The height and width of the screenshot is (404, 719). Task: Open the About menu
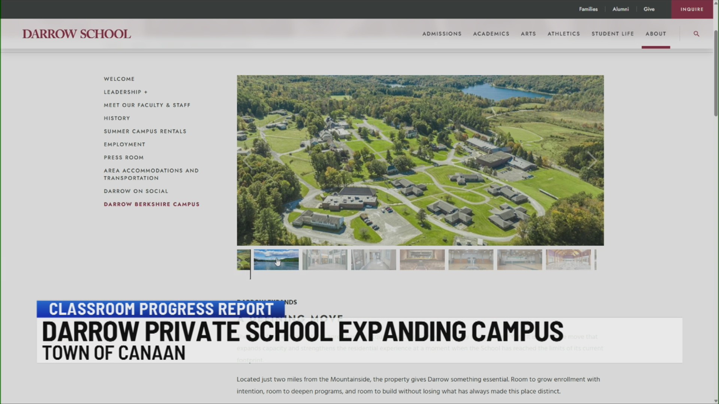tap(656, 34)
